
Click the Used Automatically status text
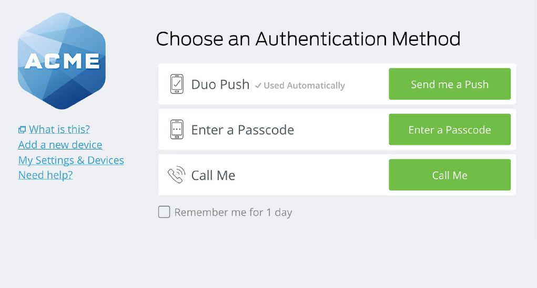click(x=304, y=86)
